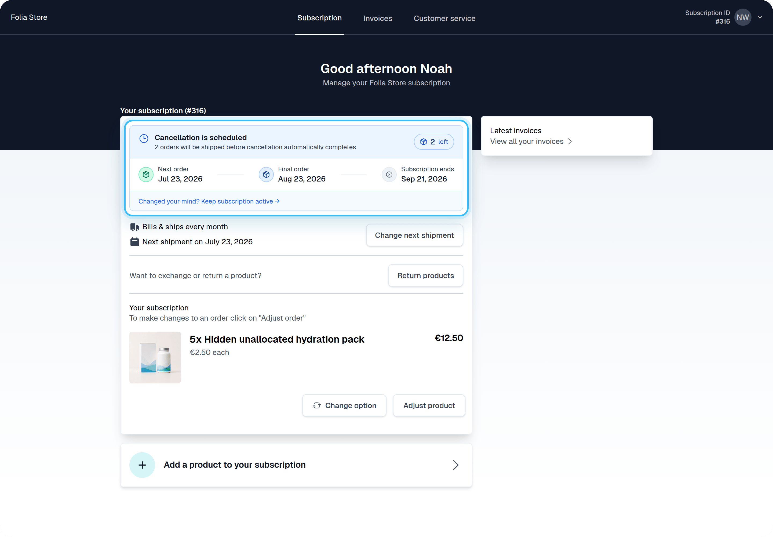773x537 pixels.
Task: Click Next shipment on July 23, 2026 text
Action: click(197, 242)
